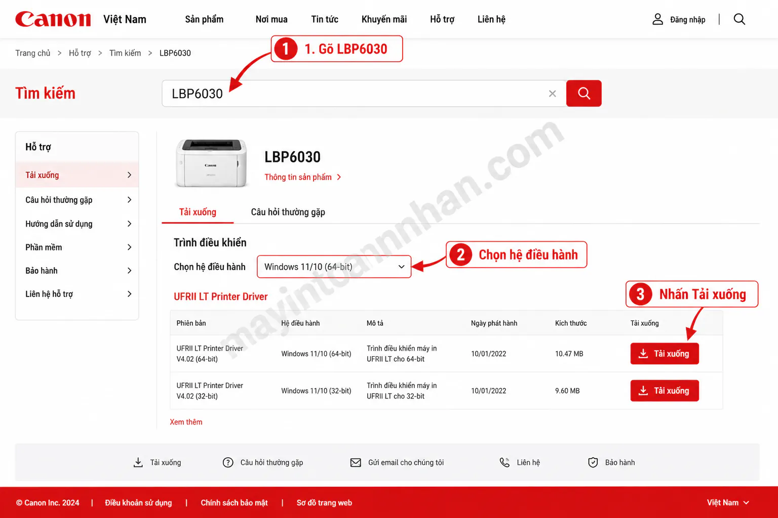The width and height of the screenshot is (778, 518).
Task: Open Sơ đồ trang web in footer
Action: (x=324, y=503)
